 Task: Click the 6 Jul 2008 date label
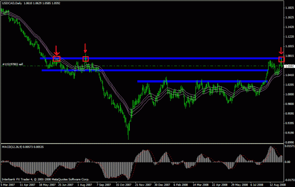257,185
